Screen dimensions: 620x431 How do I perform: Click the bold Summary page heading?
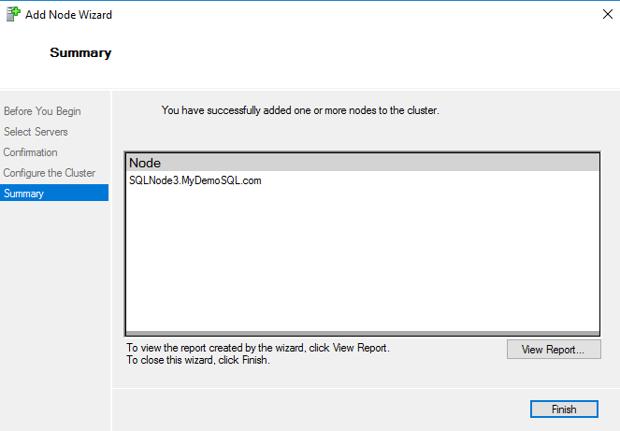[x=80, y=53]
